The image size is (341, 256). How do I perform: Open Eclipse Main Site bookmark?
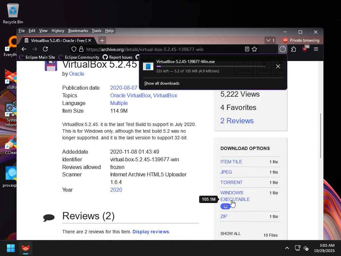point(37,57)
